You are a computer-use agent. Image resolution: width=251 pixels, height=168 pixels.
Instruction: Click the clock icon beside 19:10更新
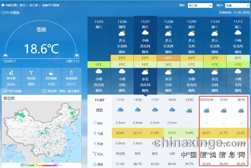pos(3,12)
